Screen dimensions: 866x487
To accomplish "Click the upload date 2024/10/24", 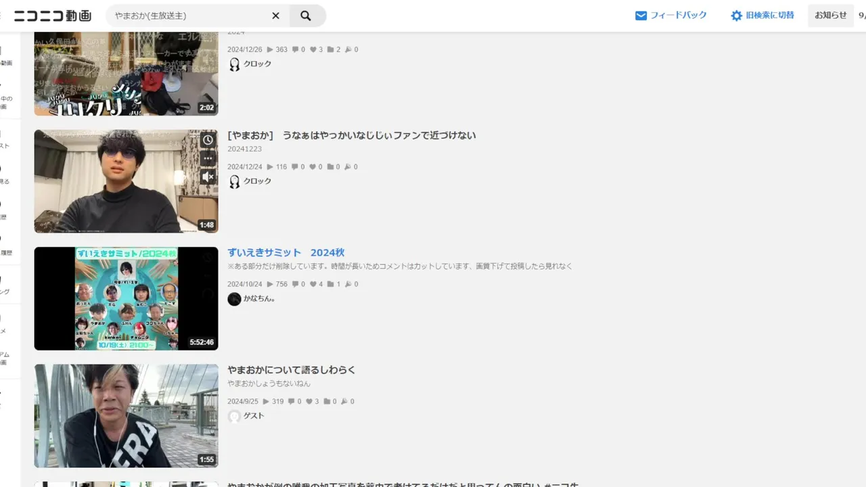I will click(245, 284).
